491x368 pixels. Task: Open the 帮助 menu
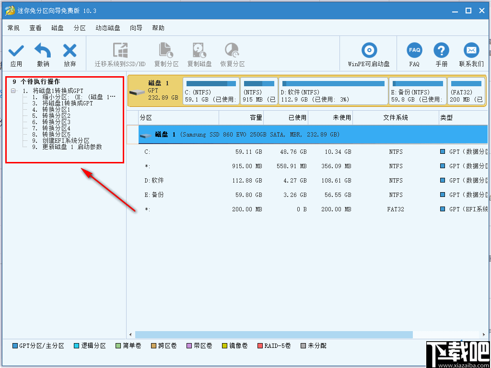click(158, 28)
